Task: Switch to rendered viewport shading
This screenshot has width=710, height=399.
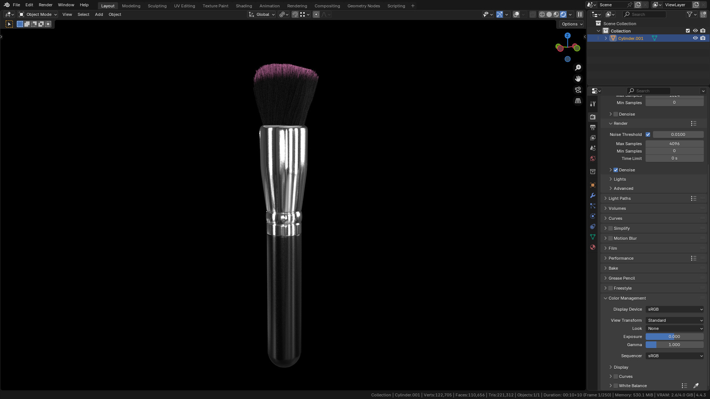Action: (x=563, y=14)
